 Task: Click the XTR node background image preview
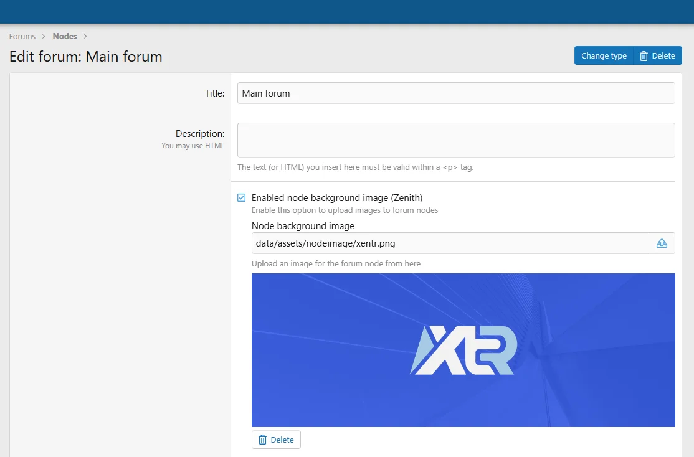463,350
